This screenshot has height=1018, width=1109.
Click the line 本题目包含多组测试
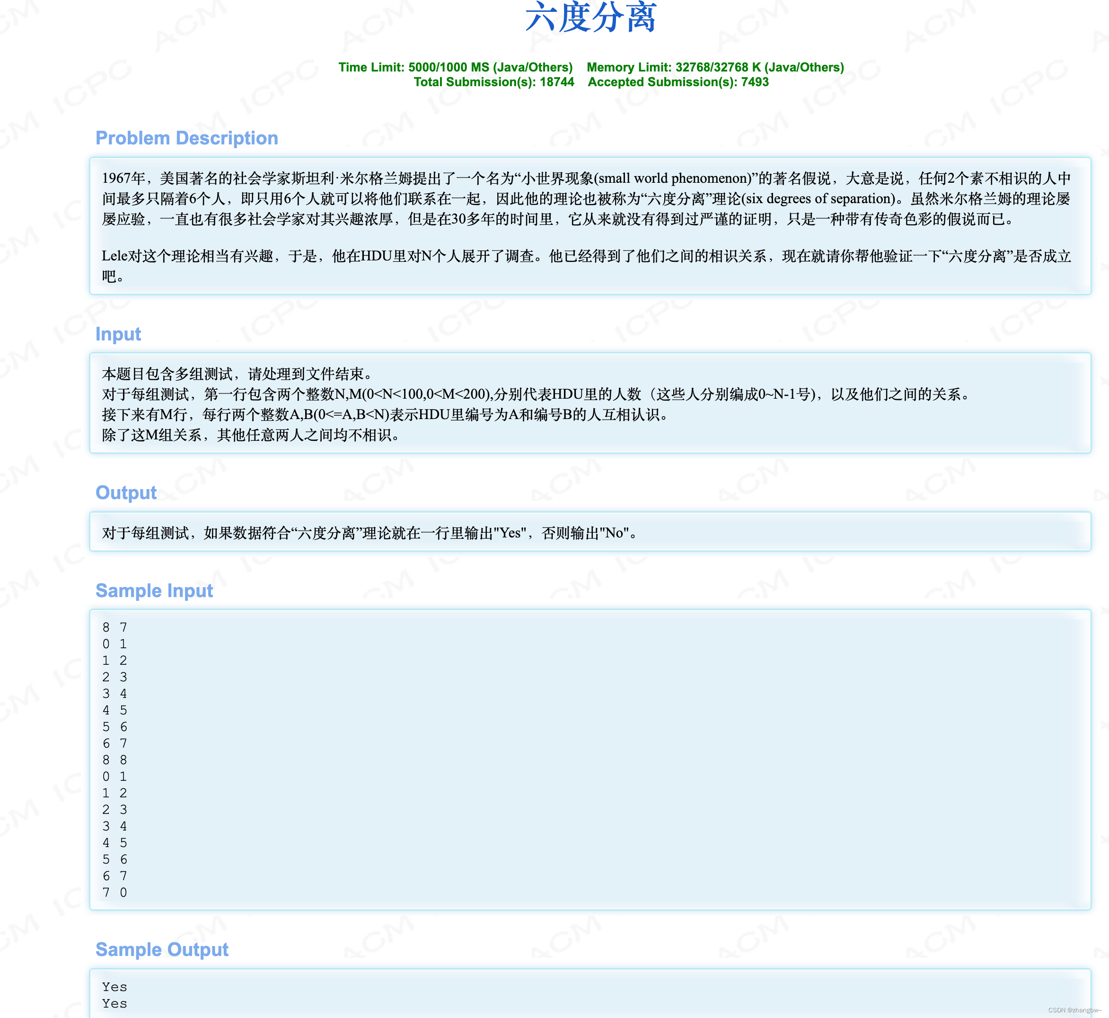(239, 374)
